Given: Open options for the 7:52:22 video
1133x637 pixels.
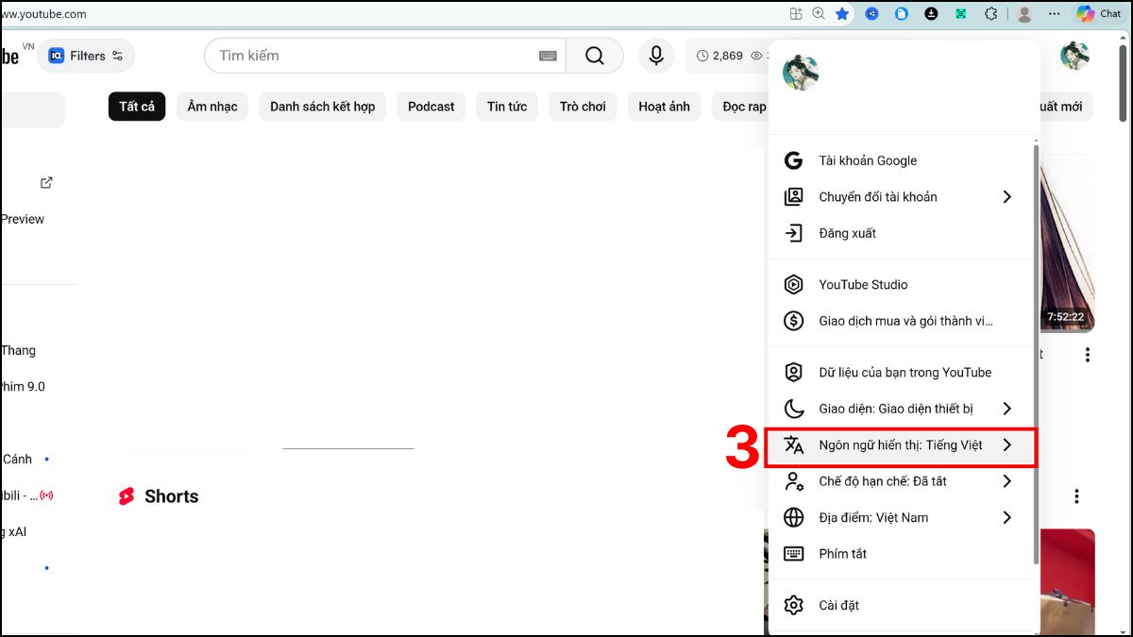Looking at the screenshot, I should pyautogui.click(x=1088, y=355).
